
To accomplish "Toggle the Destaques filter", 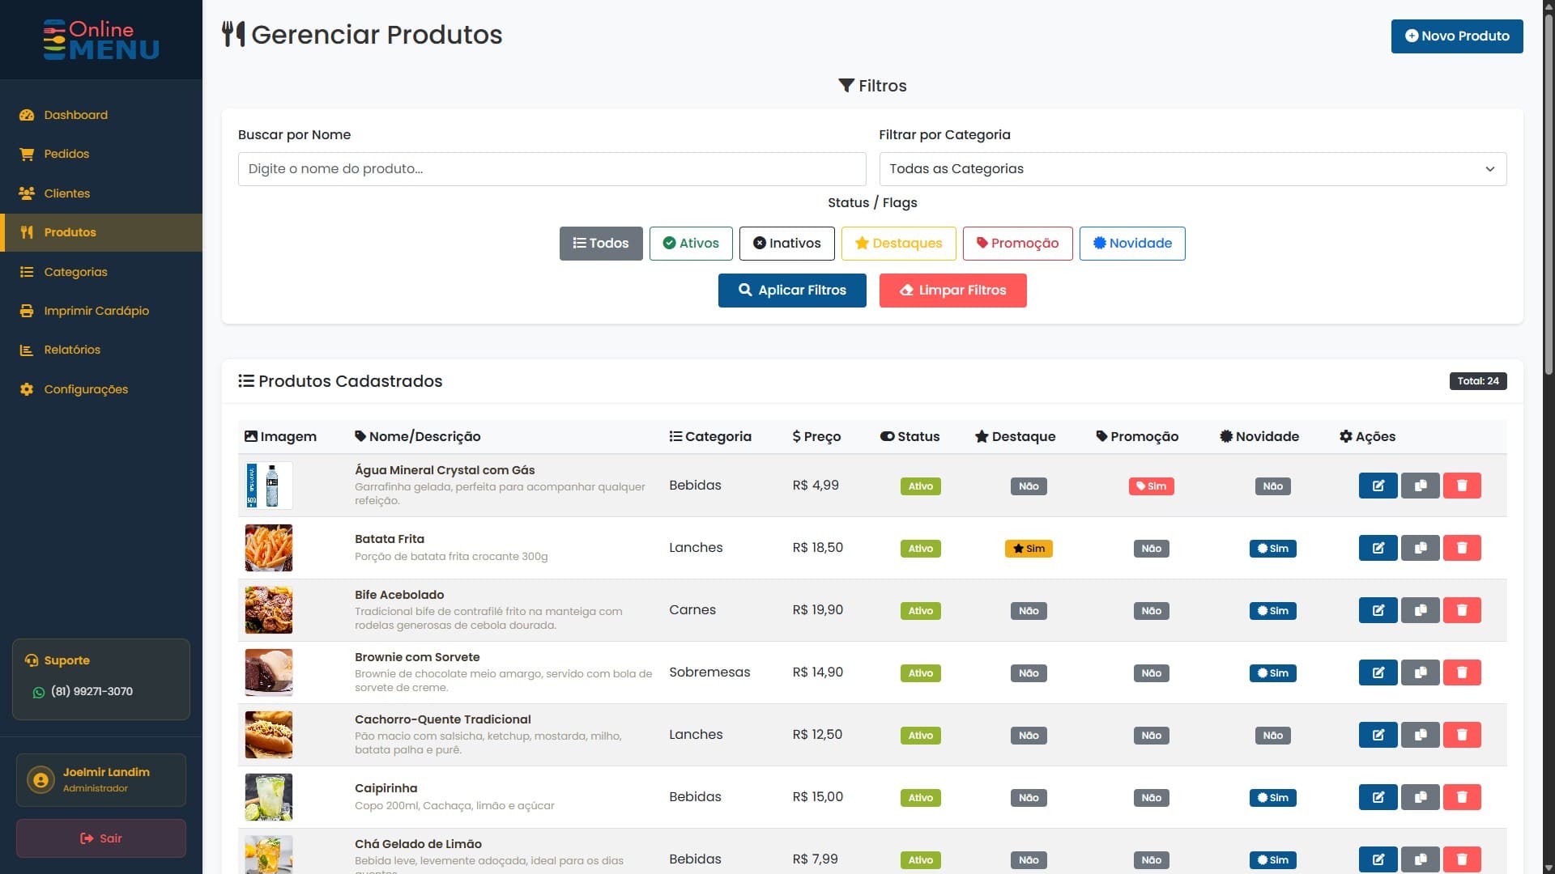I will (x=898, y=243).
